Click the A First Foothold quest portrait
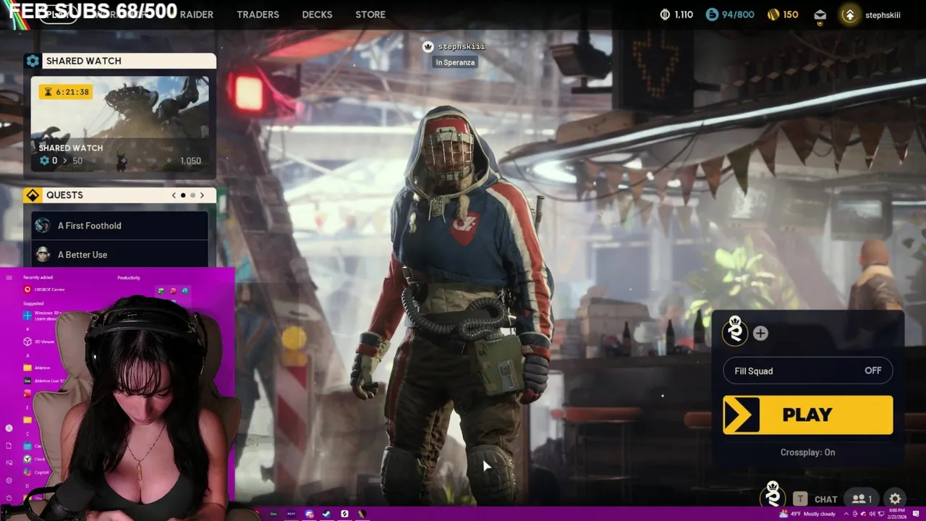This screenshot has height=521, width=926. click(43, 226)
